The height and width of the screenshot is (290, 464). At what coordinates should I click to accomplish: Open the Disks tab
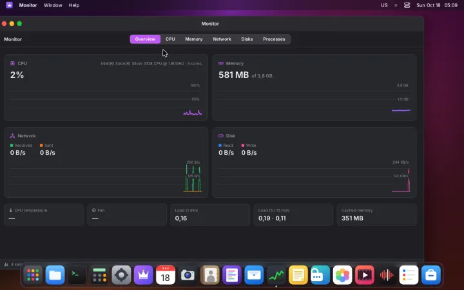pyautogui.click(x=247, y=39)
